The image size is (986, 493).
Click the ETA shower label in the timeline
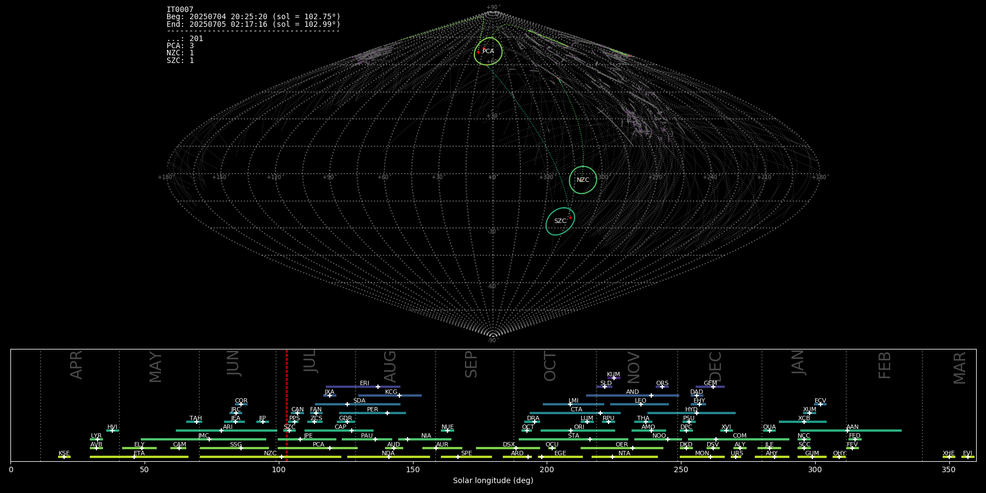(x=139, y=453)
